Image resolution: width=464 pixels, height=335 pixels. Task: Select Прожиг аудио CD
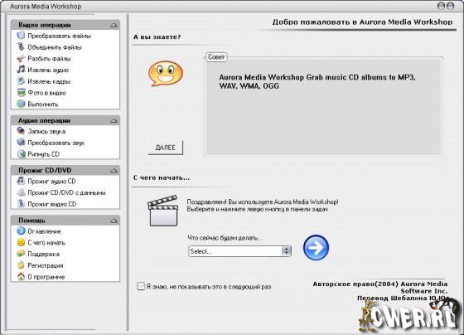tap(51, 181)
